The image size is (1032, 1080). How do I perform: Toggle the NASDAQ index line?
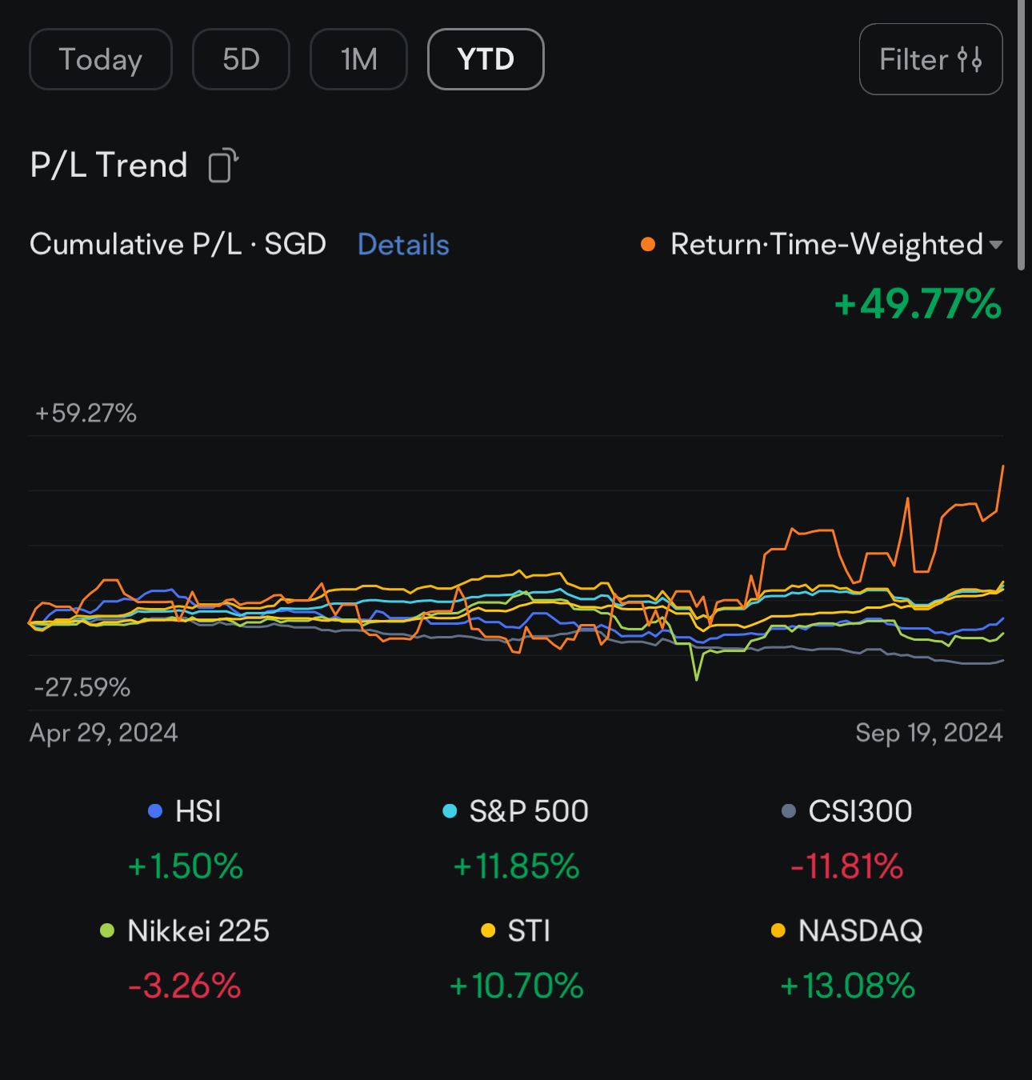click(x=847, y=930)
